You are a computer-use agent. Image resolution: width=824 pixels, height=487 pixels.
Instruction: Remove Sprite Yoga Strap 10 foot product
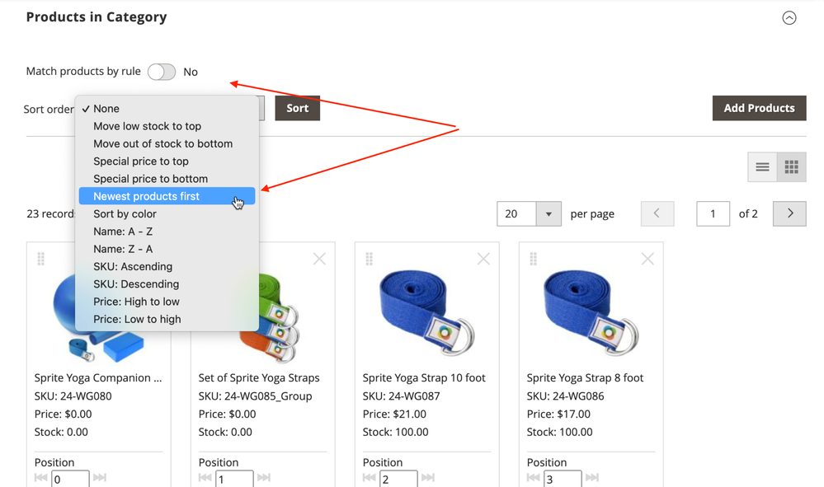(483, 260)
